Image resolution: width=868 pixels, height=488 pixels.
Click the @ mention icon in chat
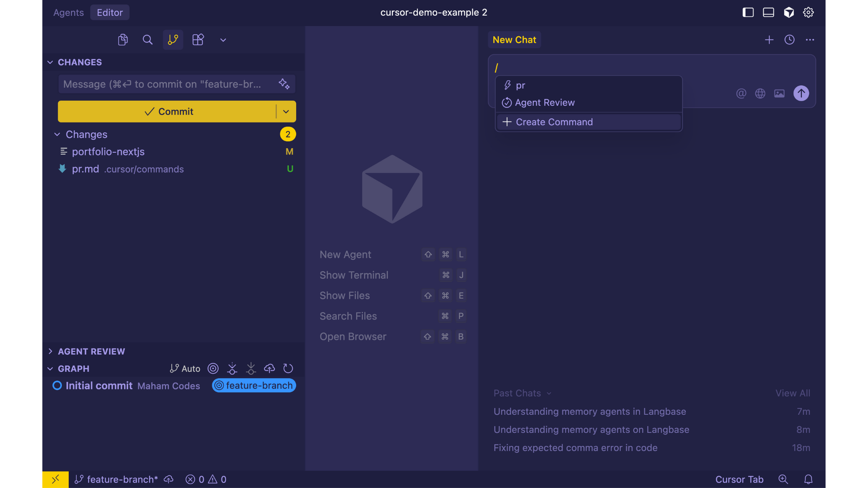pos(741,94)
